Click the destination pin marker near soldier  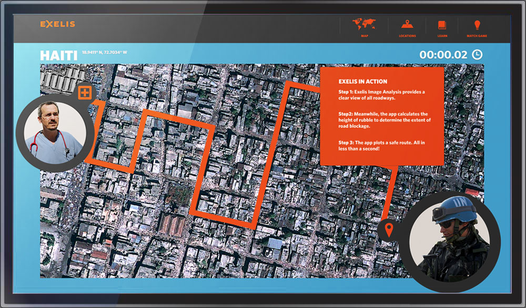(x=389, y=229)
